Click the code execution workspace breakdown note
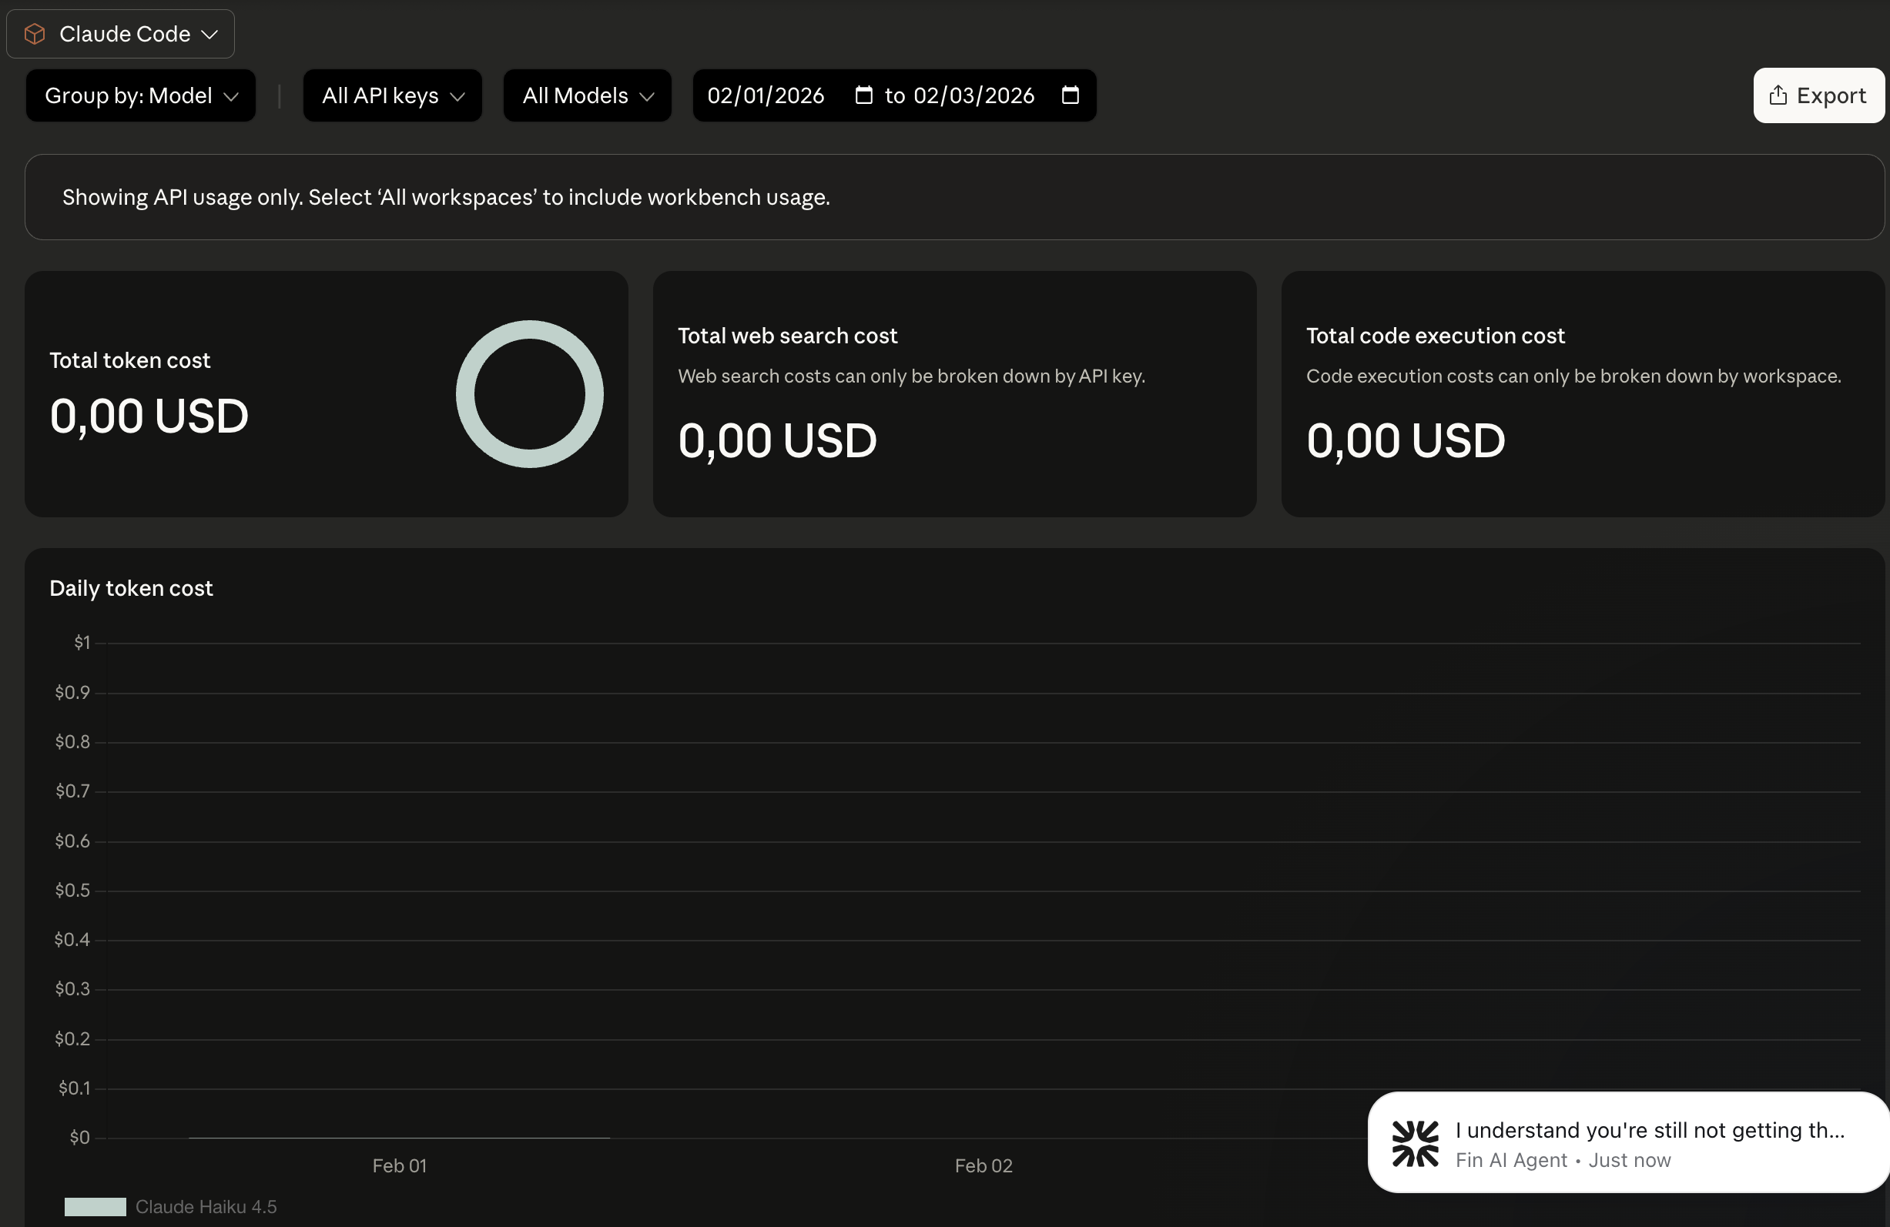Viewport: 1890px width, 1227px height. click(1574, 376)
